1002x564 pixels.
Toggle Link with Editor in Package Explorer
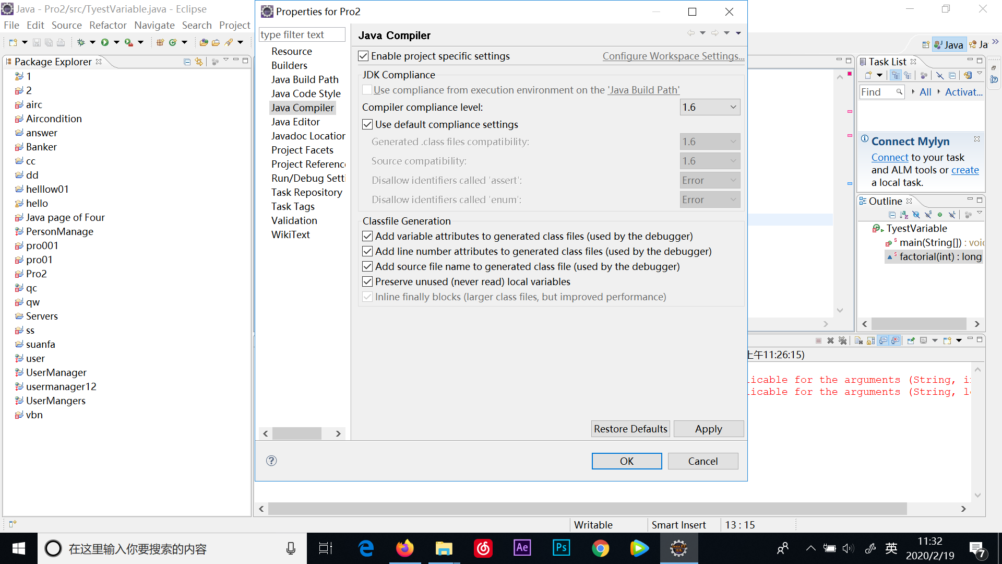[199, 62]
